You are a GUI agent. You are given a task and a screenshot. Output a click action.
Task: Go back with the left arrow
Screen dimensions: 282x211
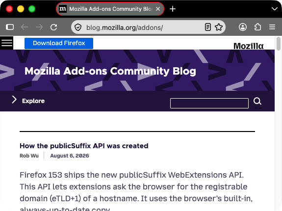pos(25,27)
